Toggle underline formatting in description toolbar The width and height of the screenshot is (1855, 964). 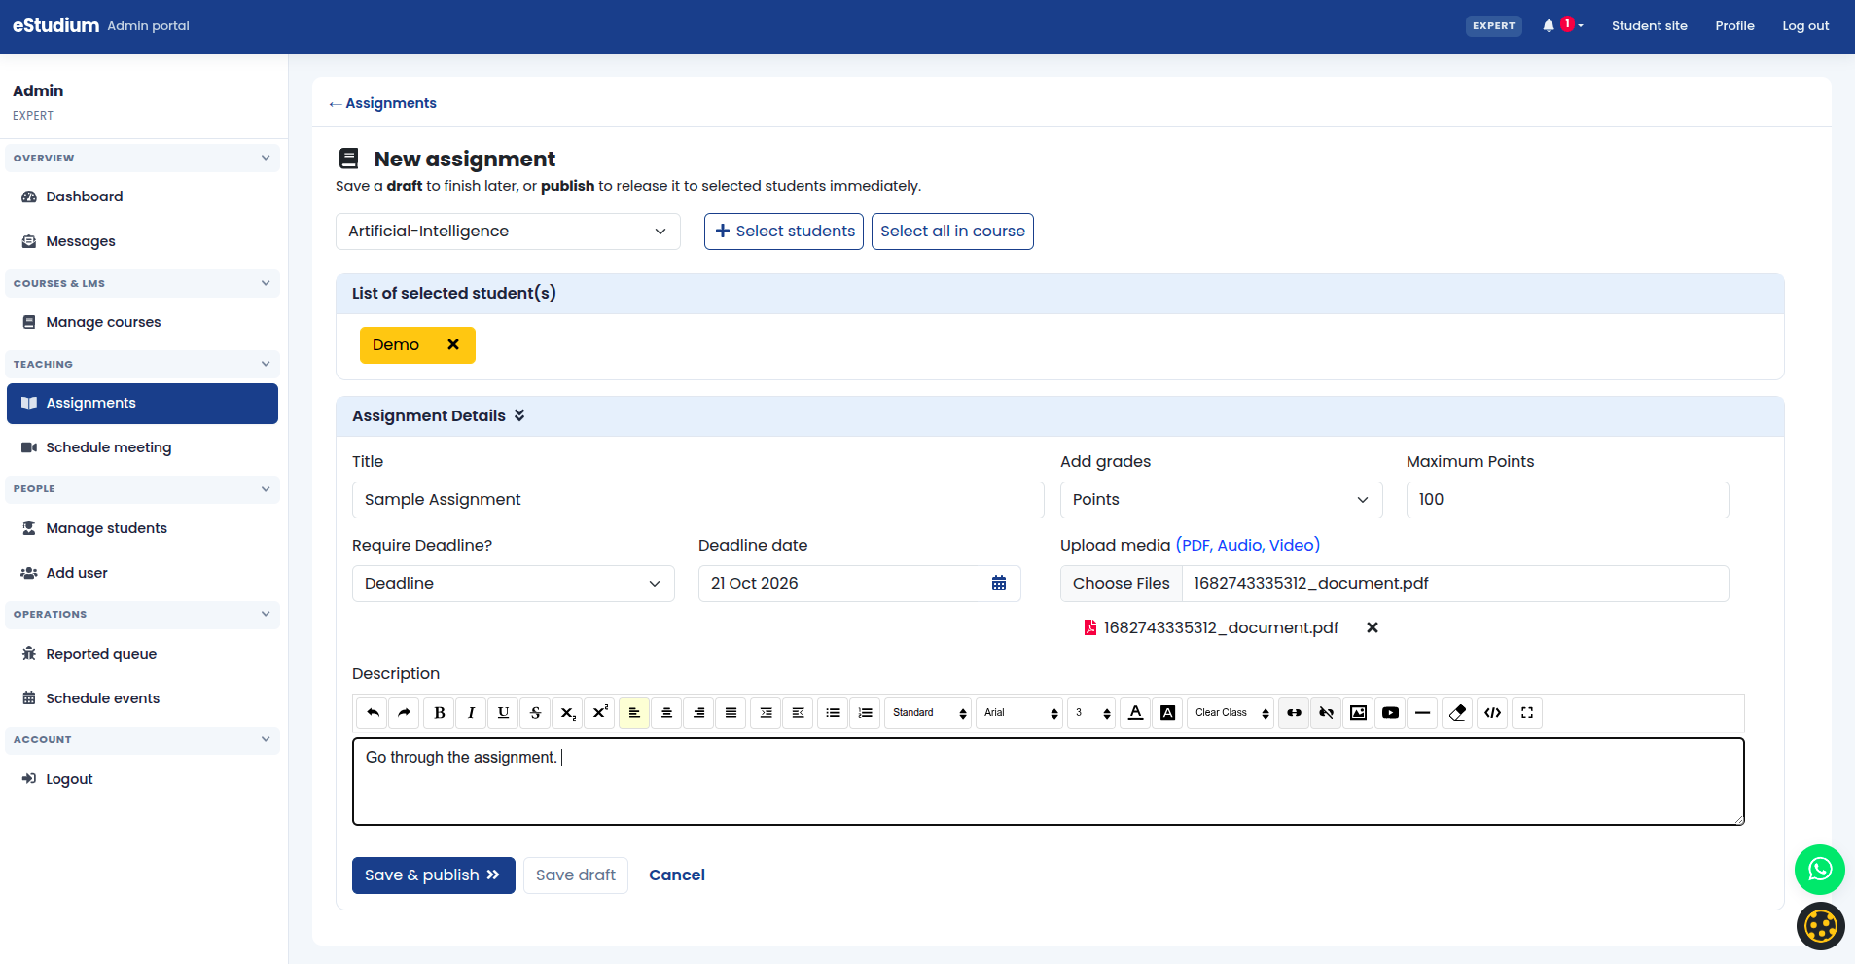pyautogui.click(x=504, y=713)
